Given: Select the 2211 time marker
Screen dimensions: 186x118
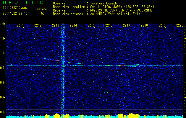Looking at the screenshot, I should pos(20,25).
